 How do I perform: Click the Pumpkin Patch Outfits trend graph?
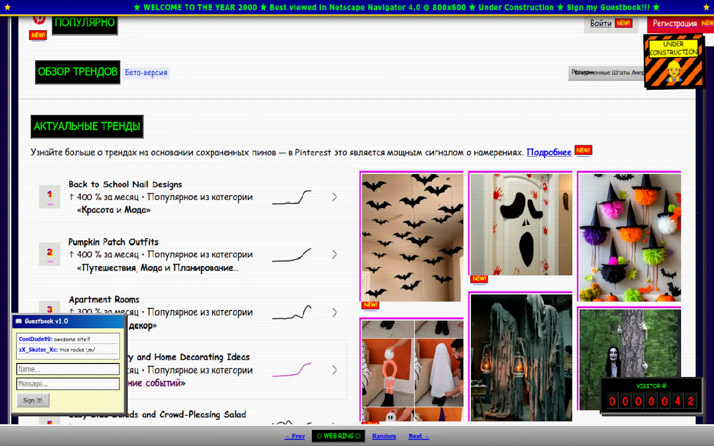pyautogui.click(x=291, y=255)
